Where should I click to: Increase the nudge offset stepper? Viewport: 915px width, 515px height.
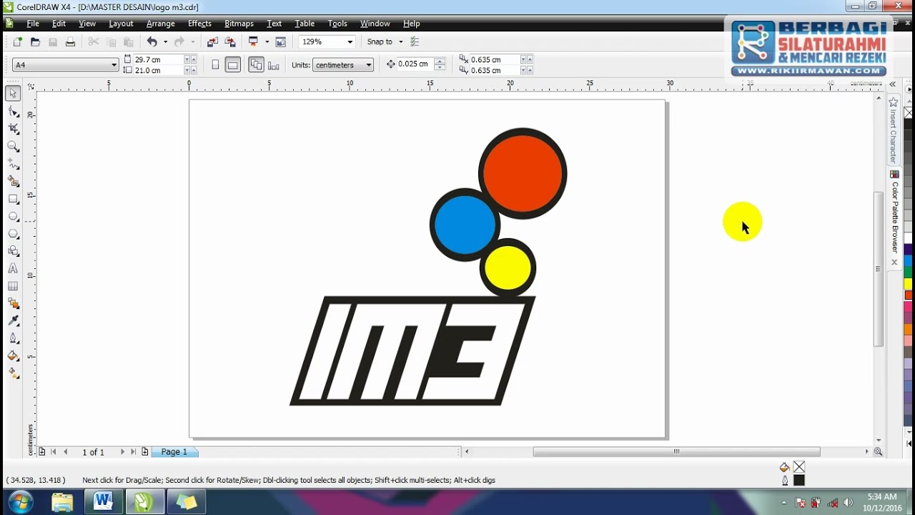point(440,62)
